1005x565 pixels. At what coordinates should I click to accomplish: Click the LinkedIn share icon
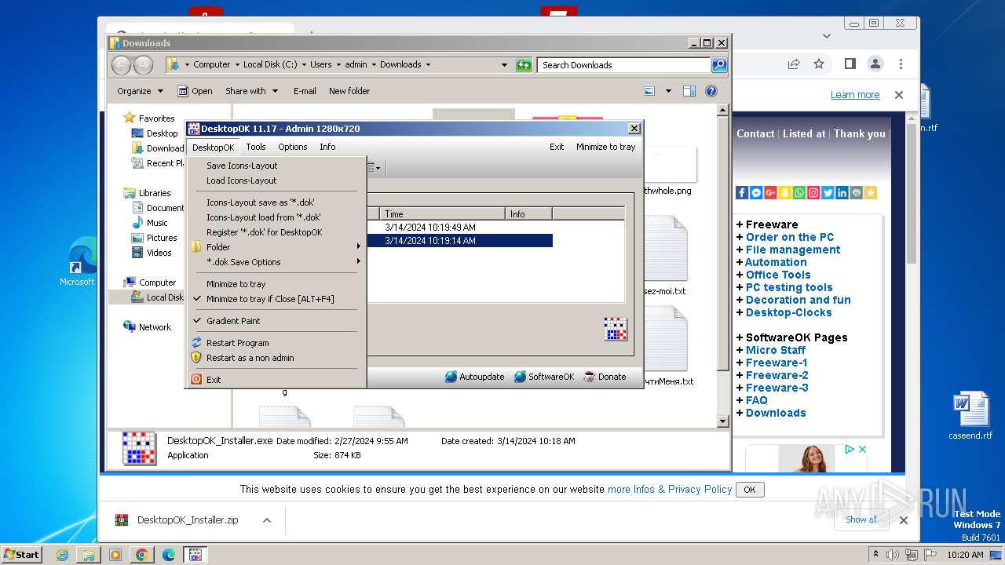[842, 192]
